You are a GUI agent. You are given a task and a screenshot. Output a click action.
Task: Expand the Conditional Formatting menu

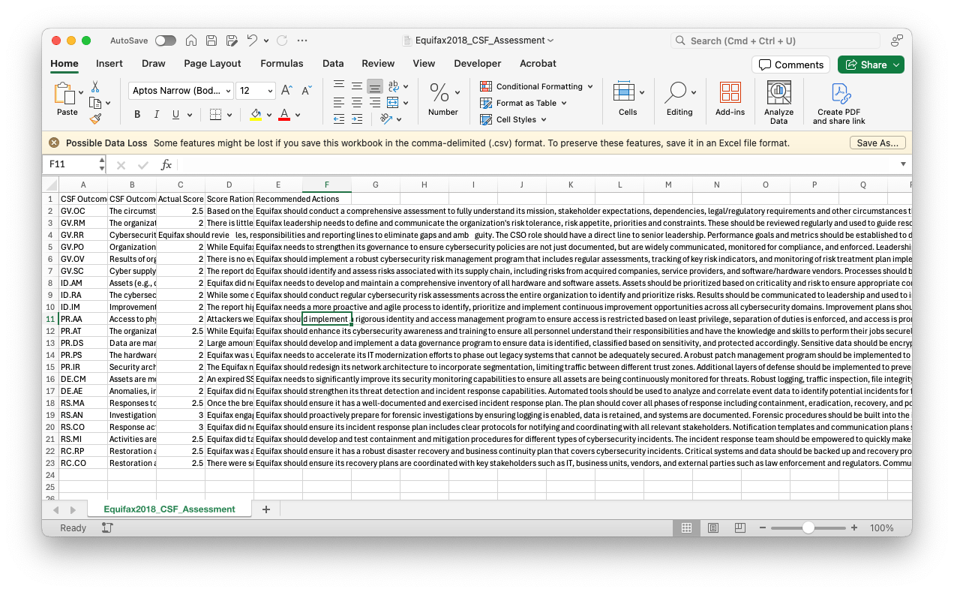[x=590, y=86]
